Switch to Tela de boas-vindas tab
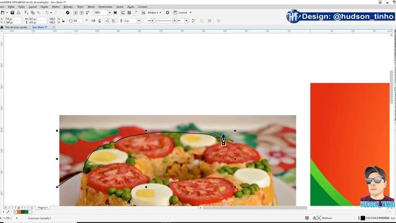 [x=16, y=27]
